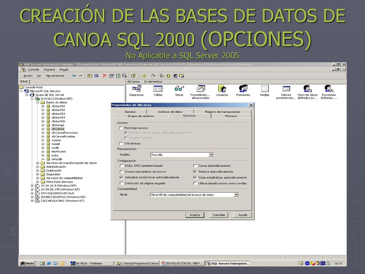The width and height of the screenshot is (365, 274).
Task: Expand the Seguridad folder node
Action: 37,174
